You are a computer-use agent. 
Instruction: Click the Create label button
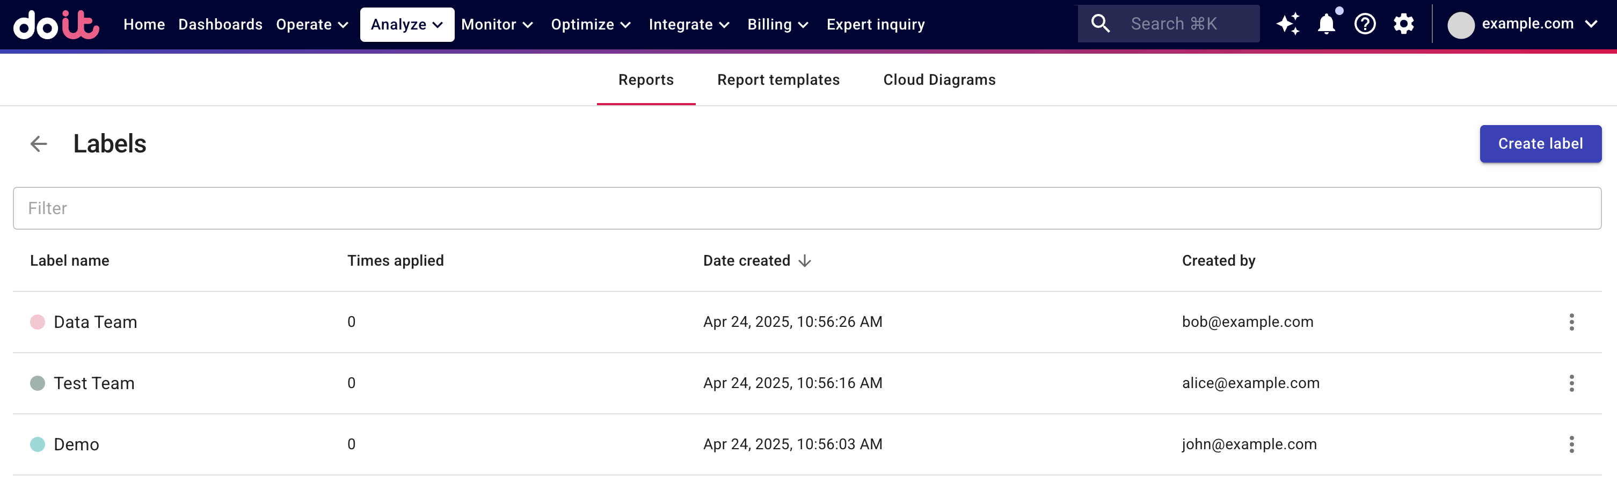(x=1540, y=144)
